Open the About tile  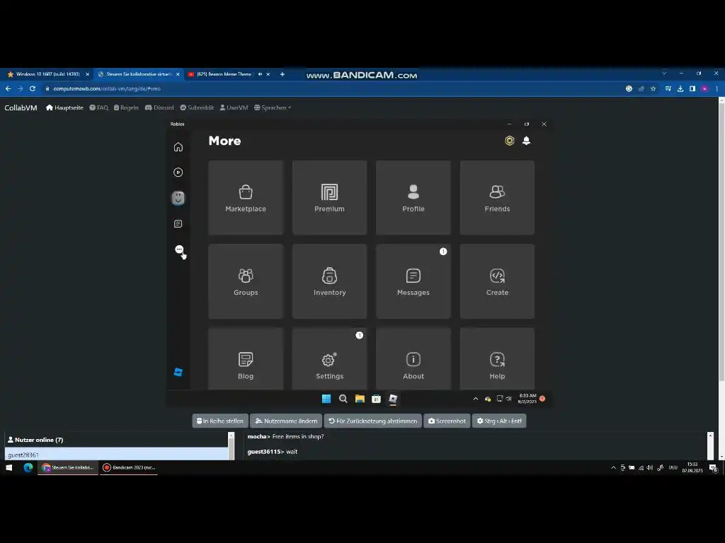click(x=413, y=358)
